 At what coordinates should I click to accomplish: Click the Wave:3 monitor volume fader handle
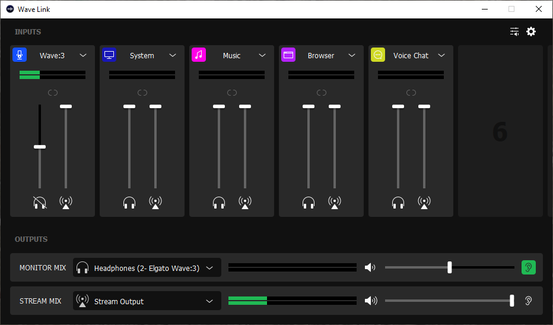point(40,147)
